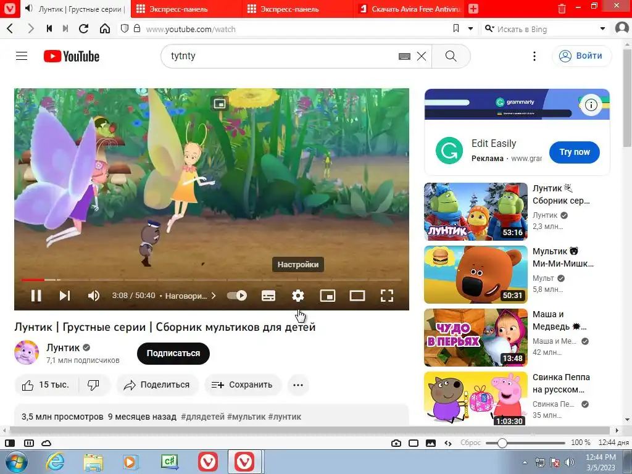Toggle Vivaldi side panel

click(10, 443)
